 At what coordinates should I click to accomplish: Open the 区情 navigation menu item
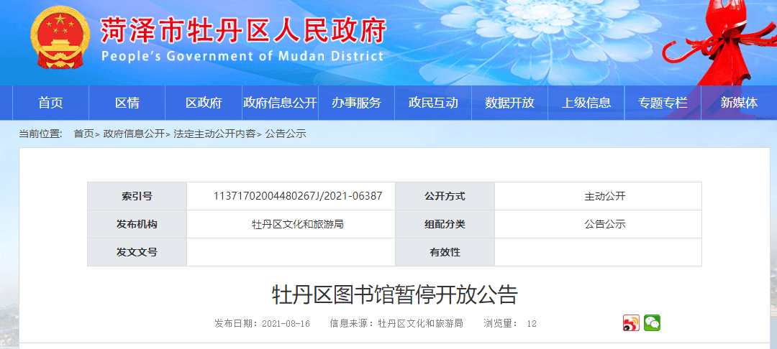click(x=127, y=103)
